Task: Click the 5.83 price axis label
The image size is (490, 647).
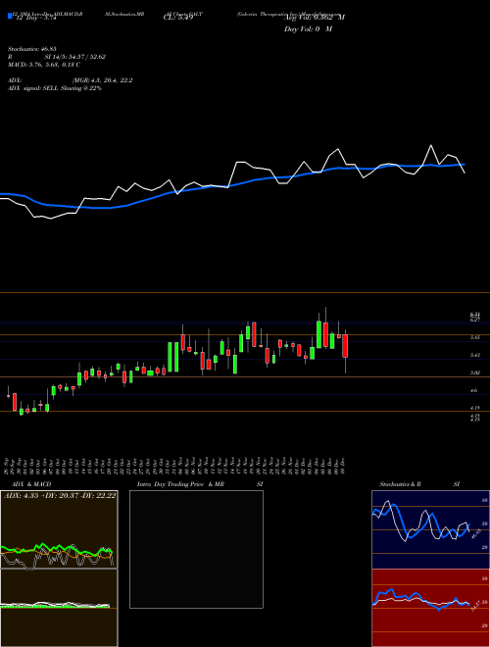Action: [474, 337]
